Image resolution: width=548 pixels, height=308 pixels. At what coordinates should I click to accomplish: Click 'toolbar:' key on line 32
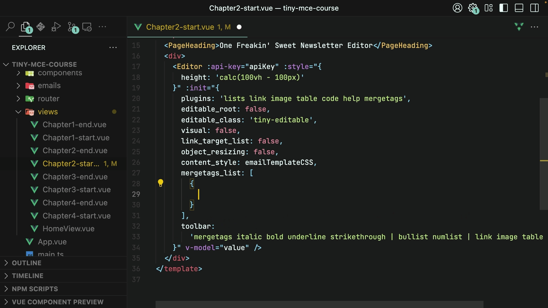point(198,226)
